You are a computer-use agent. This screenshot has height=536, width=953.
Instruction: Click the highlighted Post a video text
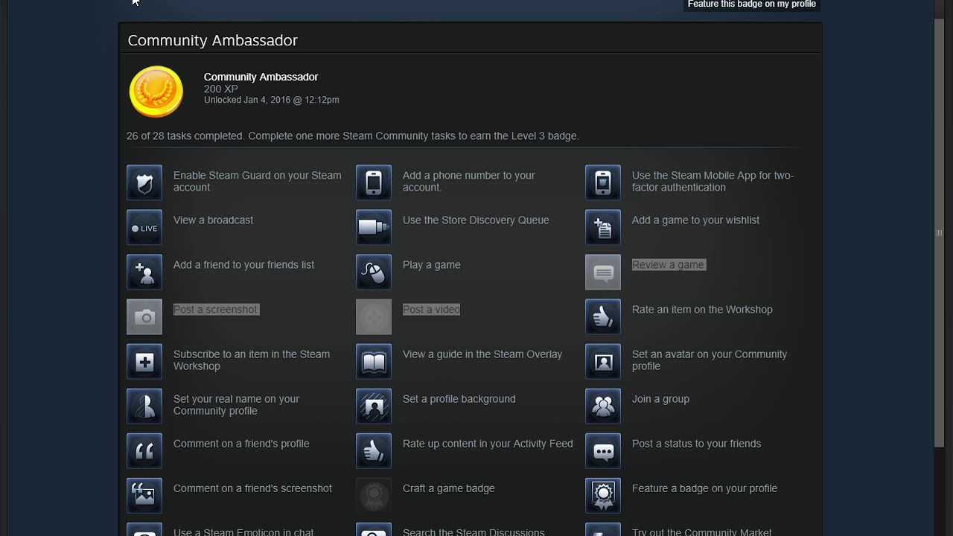click(431, 310)
